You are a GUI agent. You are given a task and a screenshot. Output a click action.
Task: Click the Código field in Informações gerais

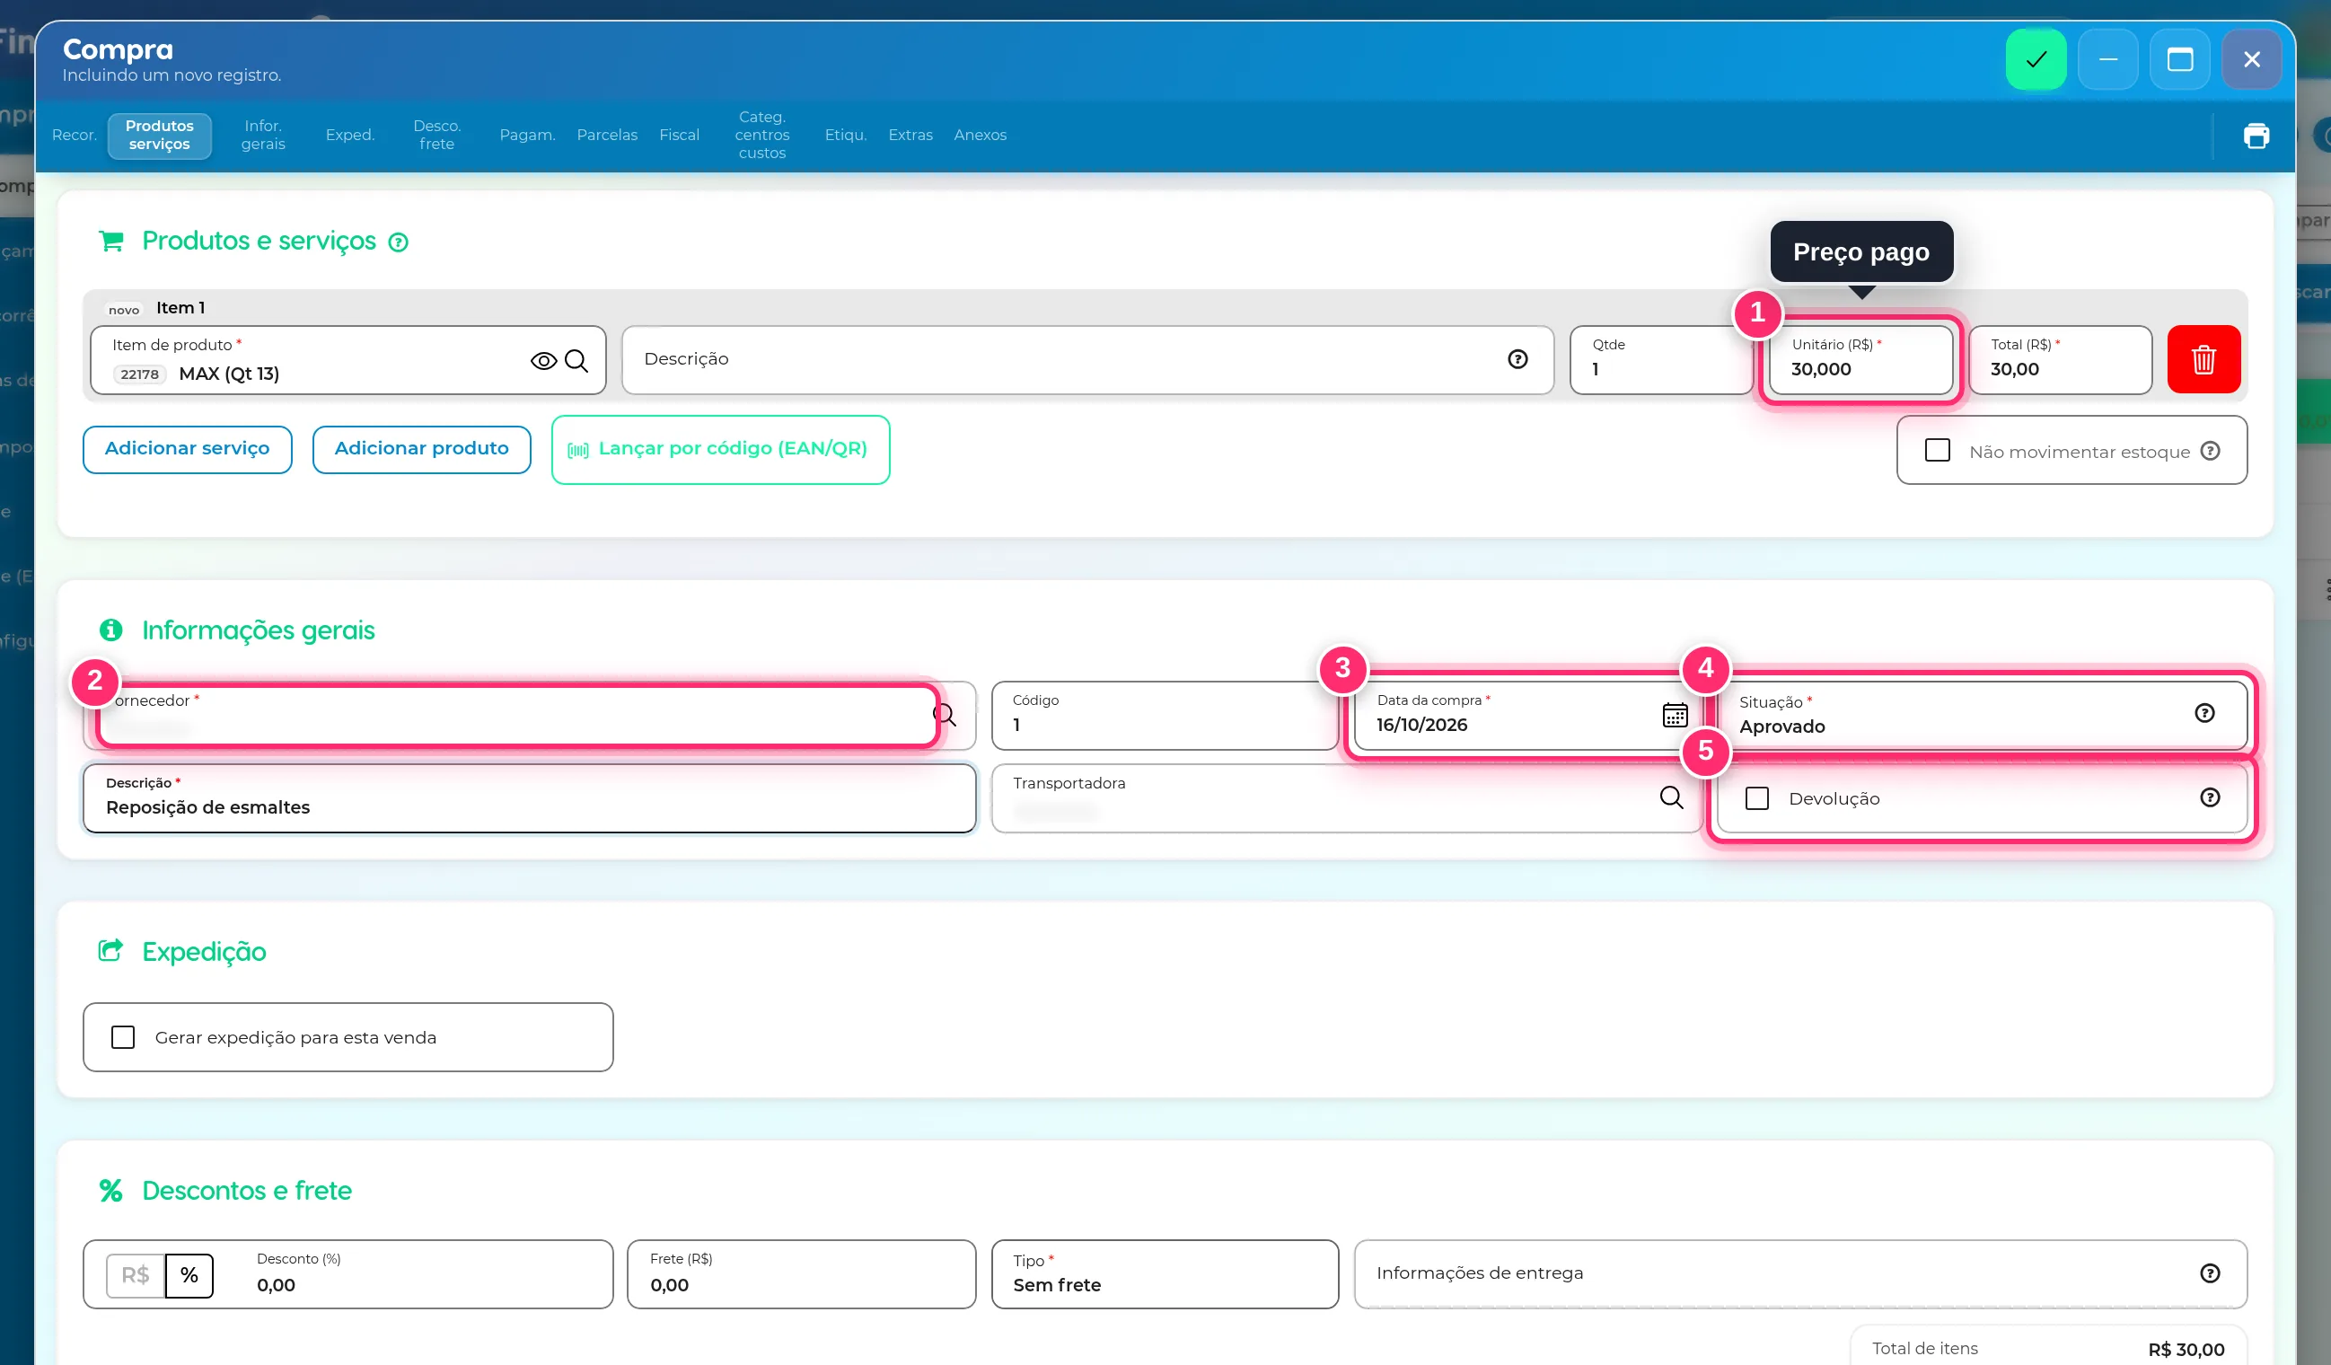click(1165, 715)
